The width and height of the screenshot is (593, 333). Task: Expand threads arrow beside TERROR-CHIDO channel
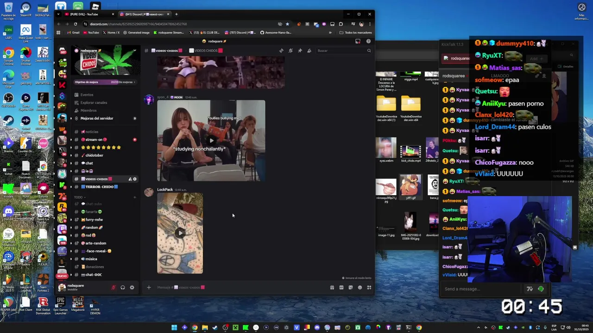71,187
